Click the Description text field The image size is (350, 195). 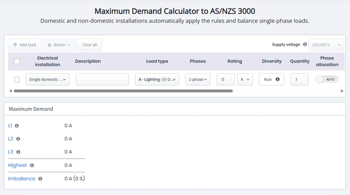(x=102, y=80)
